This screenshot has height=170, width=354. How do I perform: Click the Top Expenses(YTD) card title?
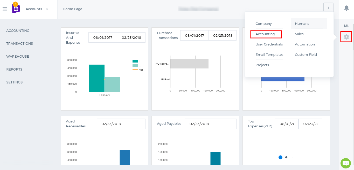(260, 124)
